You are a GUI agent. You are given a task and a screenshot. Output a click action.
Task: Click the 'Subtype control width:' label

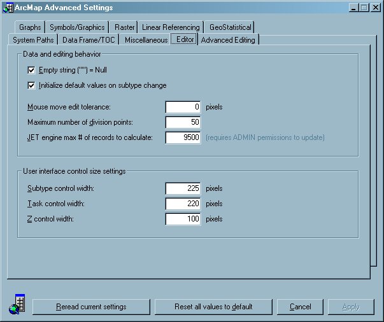pos(60,188)
